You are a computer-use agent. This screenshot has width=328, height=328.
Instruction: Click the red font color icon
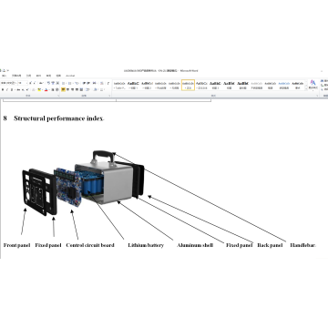click(46, 90)
